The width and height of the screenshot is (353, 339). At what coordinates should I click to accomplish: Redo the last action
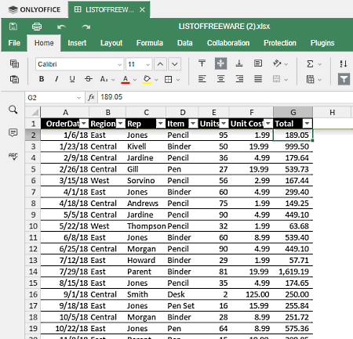point(86,27)
